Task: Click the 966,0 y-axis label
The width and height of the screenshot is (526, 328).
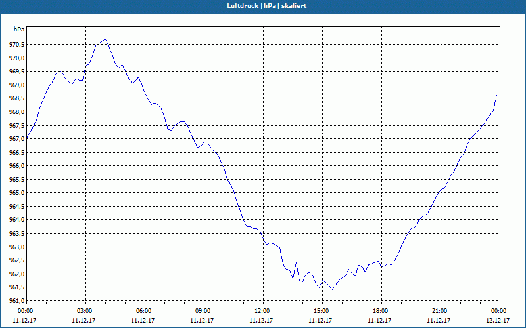Action: [x=16, y=166]
